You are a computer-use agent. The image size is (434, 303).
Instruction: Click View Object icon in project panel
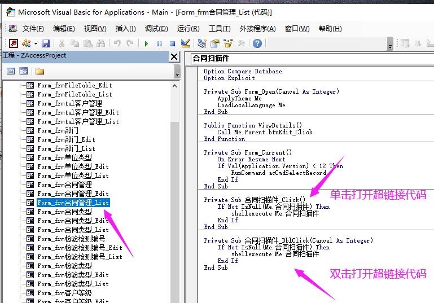[24, 72]
